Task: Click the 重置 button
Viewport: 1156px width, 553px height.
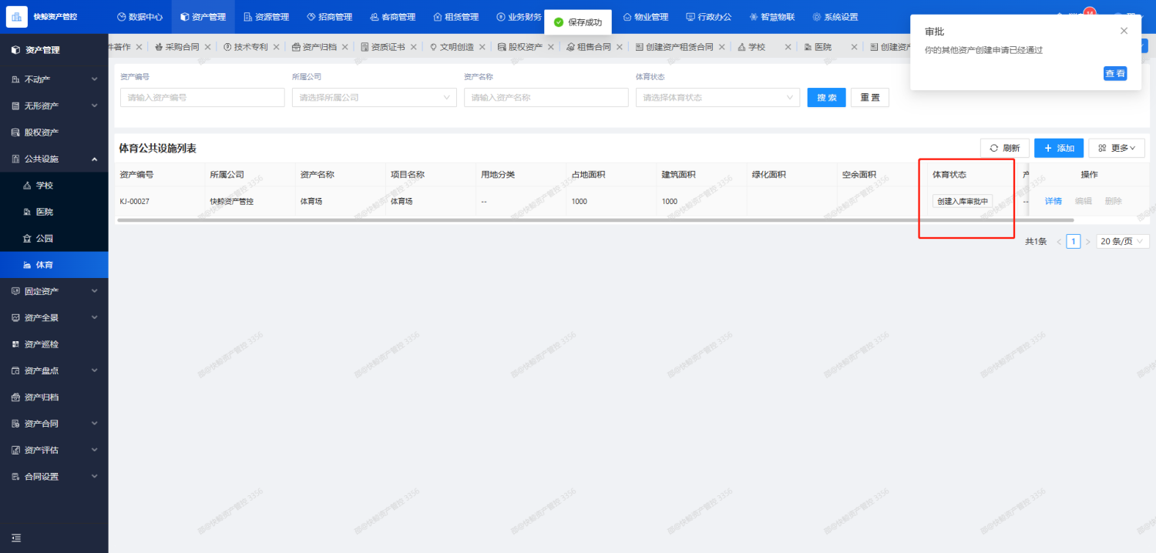Action: point(870,98)
